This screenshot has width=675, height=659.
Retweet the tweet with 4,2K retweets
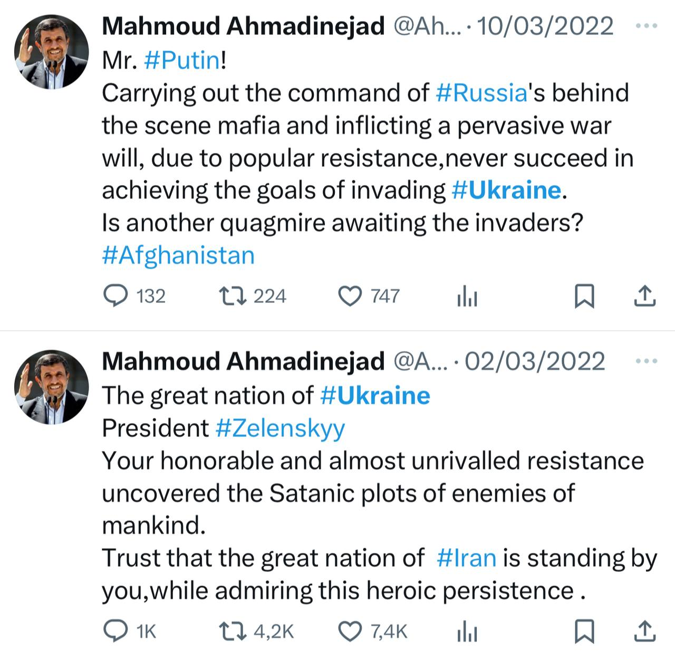click(x=233, y=631)
